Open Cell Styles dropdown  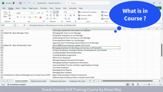[x=83, y=19]
